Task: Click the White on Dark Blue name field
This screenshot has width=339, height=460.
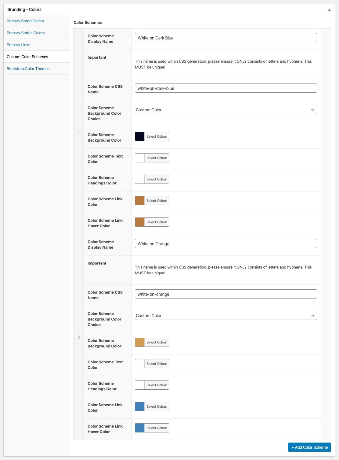Action: pyautogui.click(x=226, y=38)
